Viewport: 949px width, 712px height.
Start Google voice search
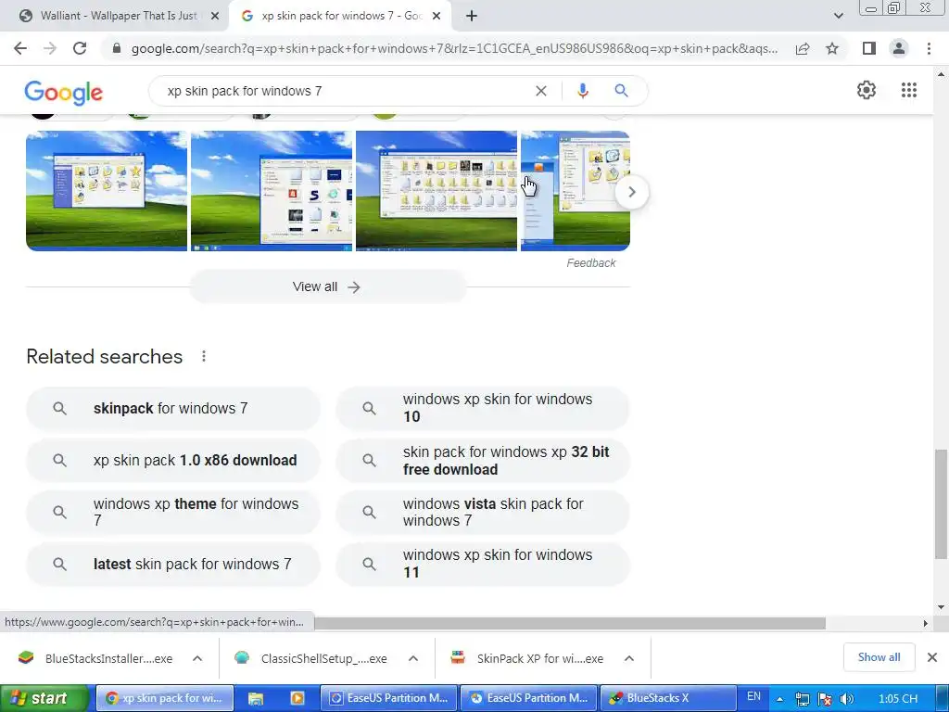(x=582, y=91)
